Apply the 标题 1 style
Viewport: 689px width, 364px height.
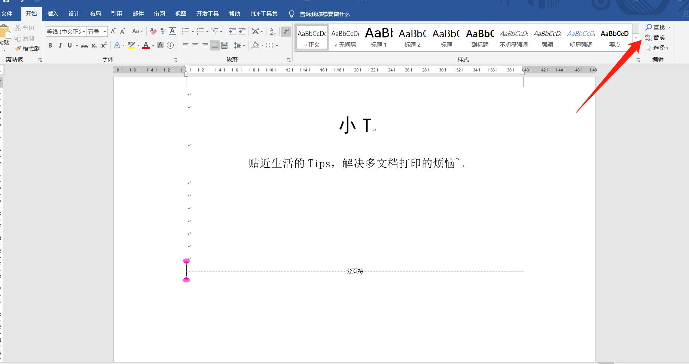[x=378, y=37]
